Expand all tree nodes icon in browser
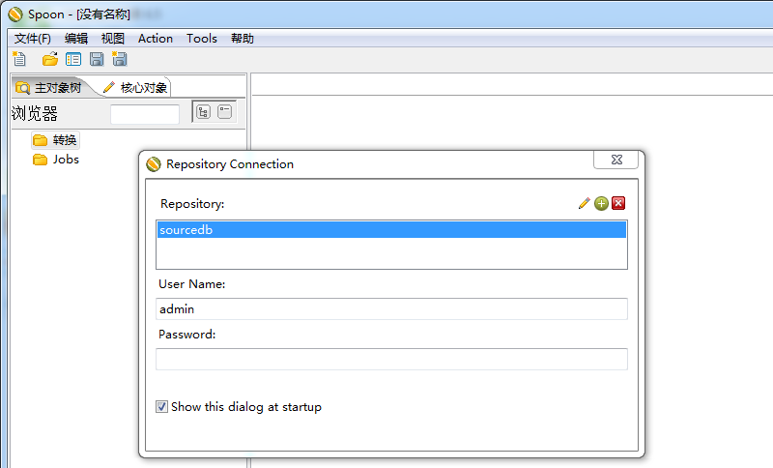Screen dimensions: 773x468 (204, 112)
